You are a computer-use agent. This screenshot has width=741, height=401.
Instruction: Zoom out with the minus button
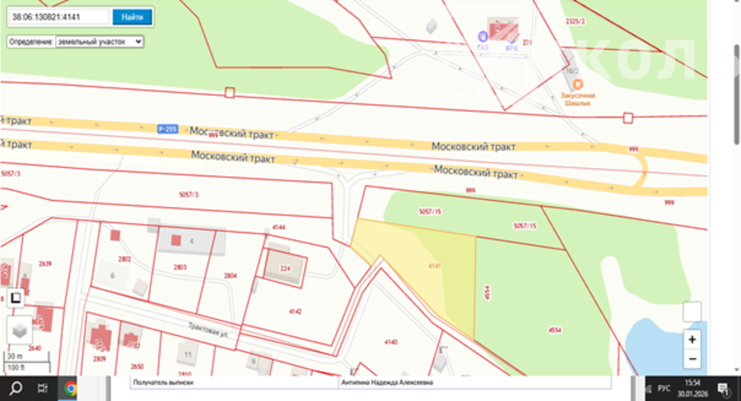pyautogui.click(x=692, y=359)
